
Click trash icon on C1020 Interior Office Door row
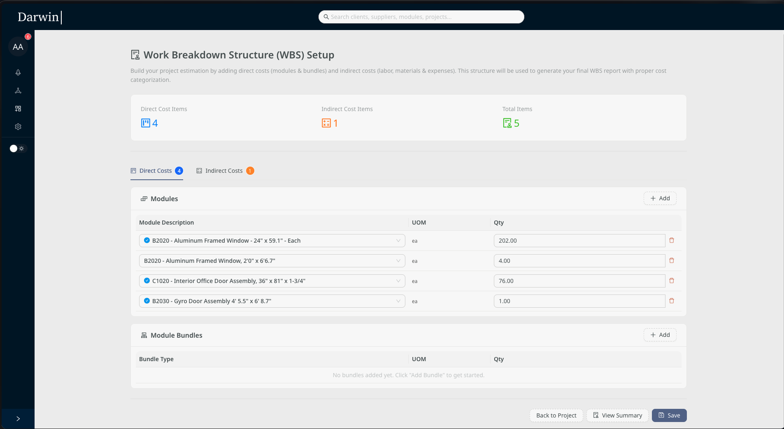(672, 281)
